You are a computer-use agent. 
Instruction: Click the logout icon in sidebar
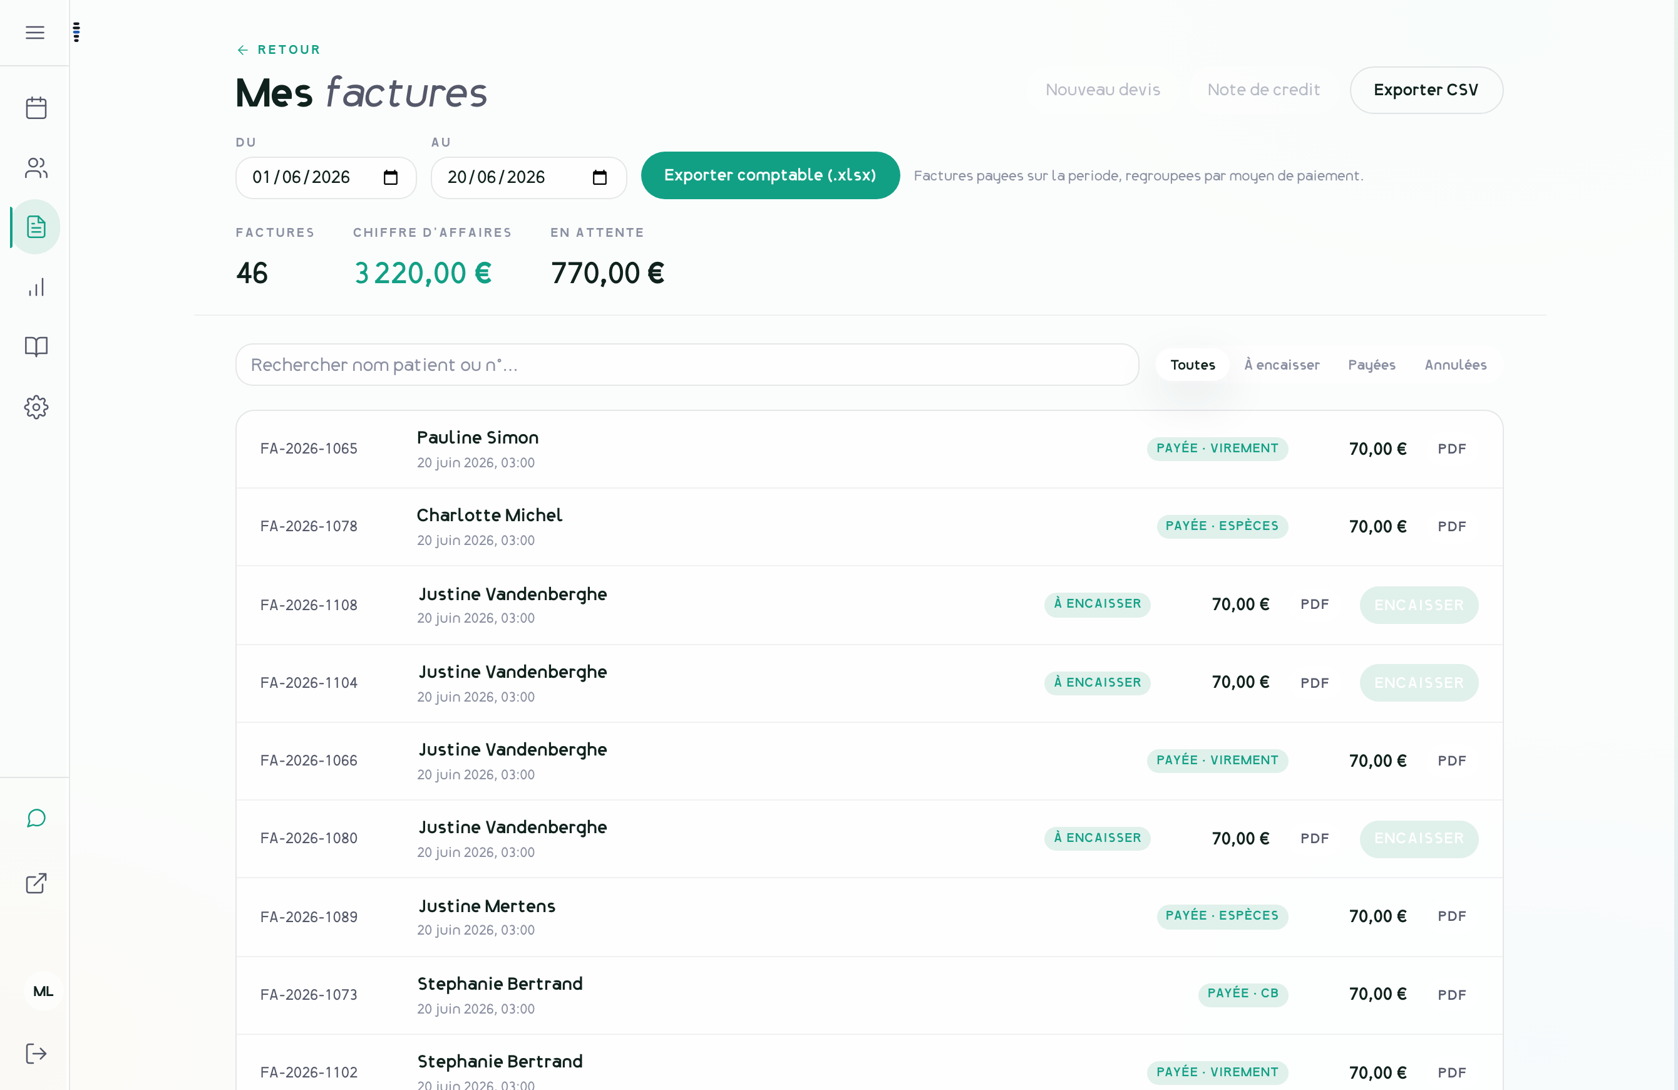[x=36, y=1053]
